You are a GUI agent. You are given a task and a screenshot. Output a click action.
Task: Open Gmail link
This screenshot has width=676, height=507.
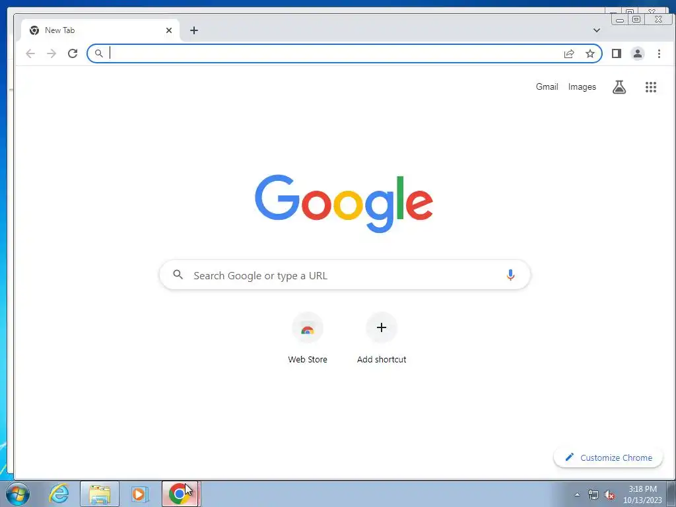pyautogui.click(x=547, y=86)
